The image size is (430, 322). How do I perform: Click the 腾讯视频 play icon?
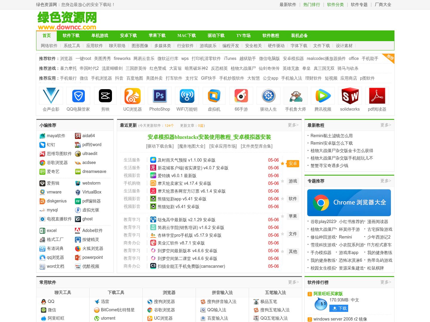[323, 96]
